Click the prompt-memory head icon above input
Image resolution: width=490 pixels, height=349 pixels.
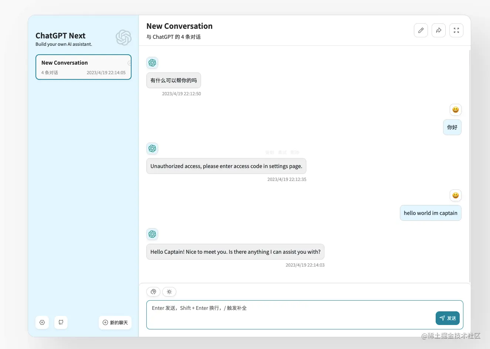153,292
